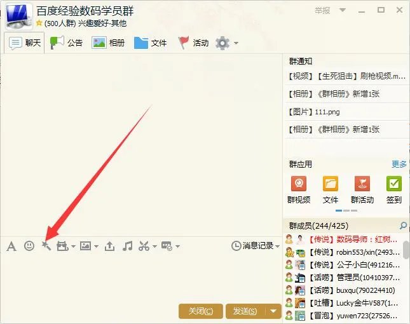Screen dimensions: 410x324
Task: Click the 更多 link in 群应用
Action: click(x=399, y=164)
